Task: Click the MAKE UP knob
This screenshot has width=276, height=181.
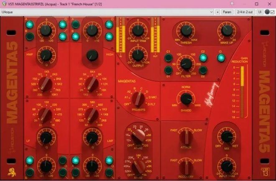Action: point(227,30)
